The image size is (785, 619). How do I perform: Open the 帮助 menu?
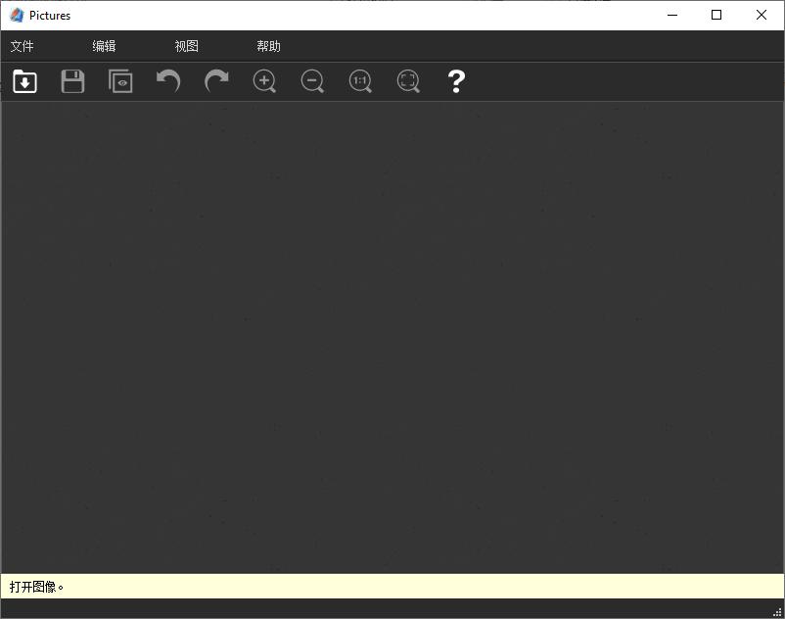268,46
